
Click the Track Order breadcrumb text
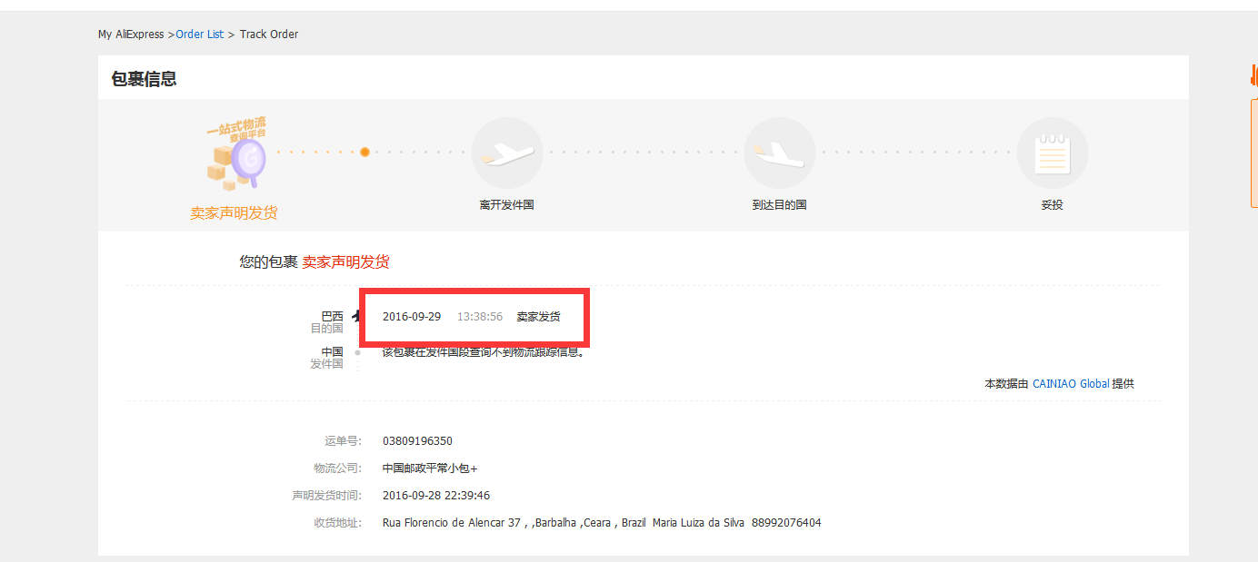[x=269, y=35]
